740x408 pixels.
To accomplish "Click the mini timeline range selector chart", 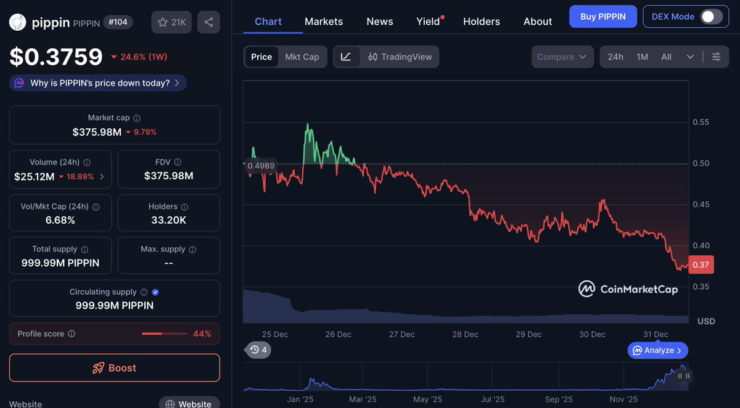I will (x=466, y=377).
